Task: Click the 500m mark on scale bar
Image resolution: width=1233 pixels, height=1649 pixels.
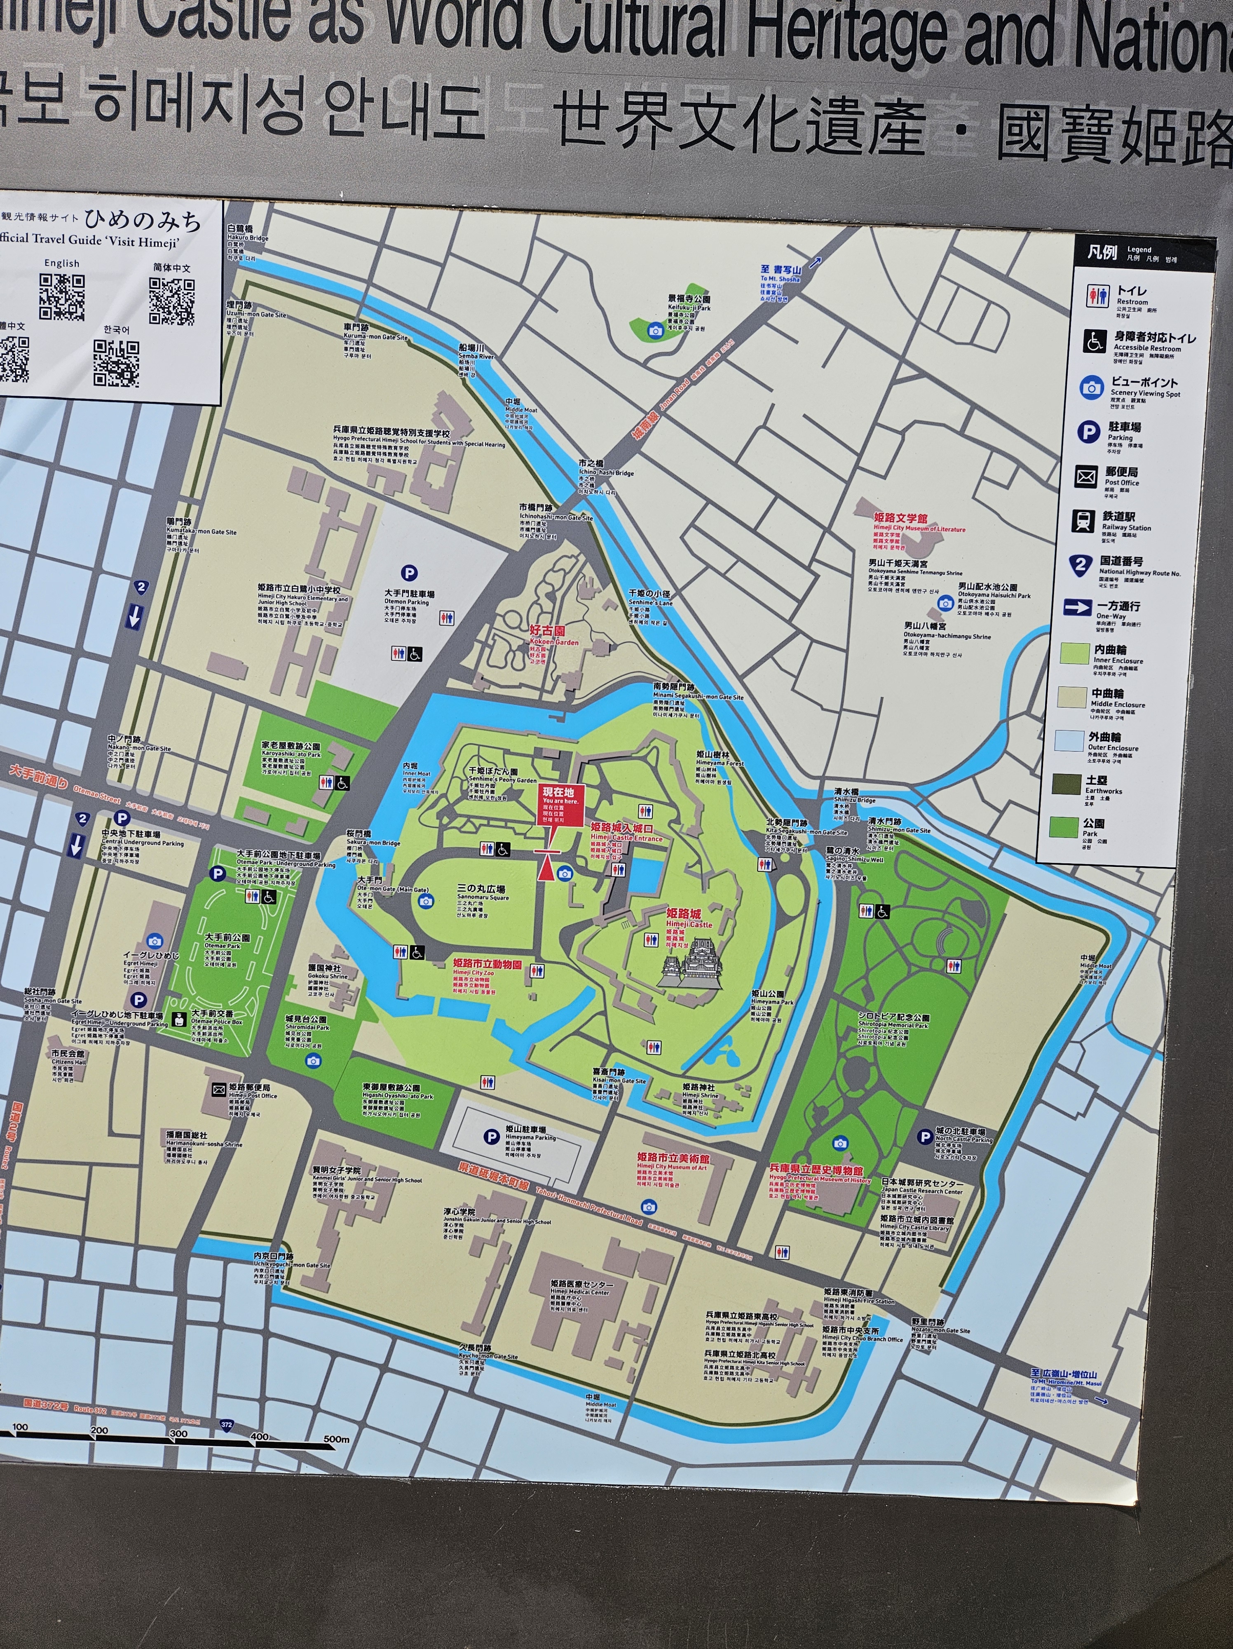Action: [x=336, y=1440]
